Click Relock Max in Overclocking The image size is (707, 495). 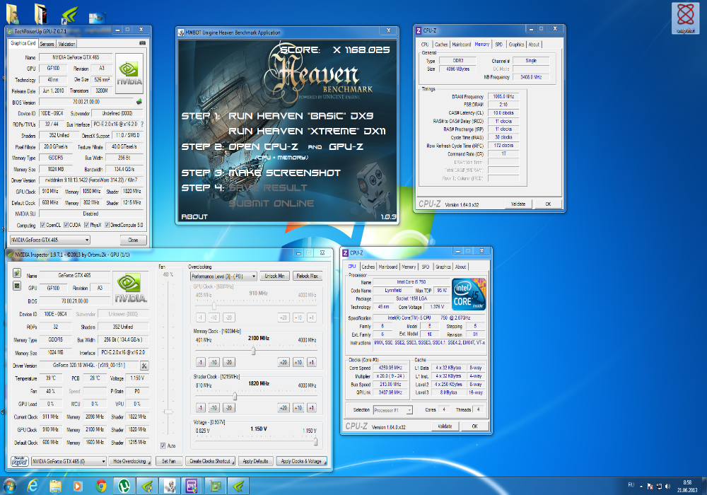click(307, 276)
